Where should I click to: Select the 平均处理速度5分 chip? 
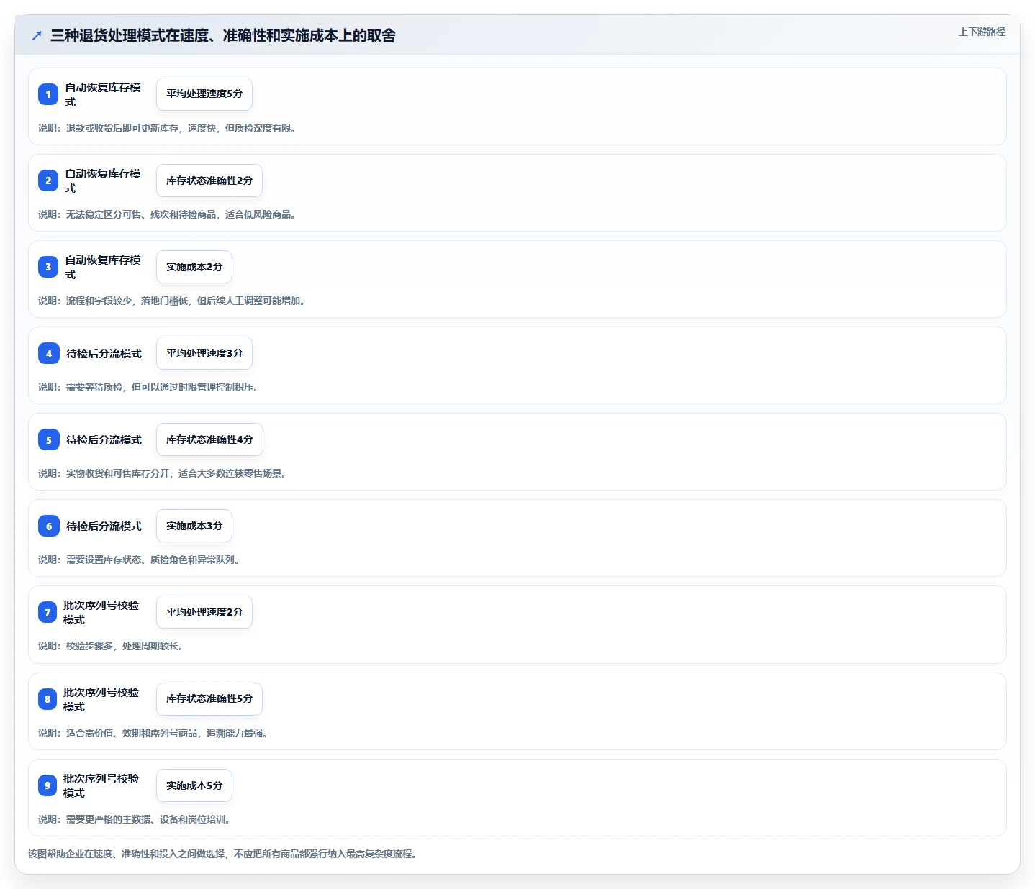(204, 94)
